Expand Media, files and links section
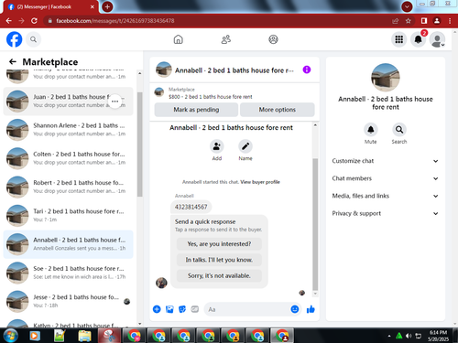The height and width of the screenshot is (343, 458). 385,196
